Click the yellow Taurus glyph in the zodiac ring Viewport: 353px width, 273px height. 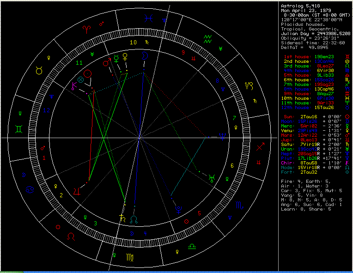39,71
